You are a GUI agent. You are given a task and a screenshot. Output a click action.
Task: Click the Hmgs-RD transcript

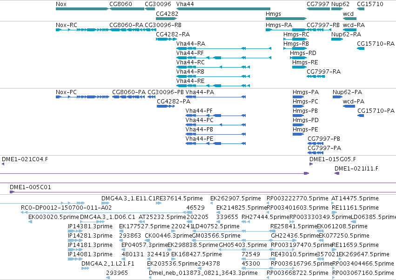(299, 58)
